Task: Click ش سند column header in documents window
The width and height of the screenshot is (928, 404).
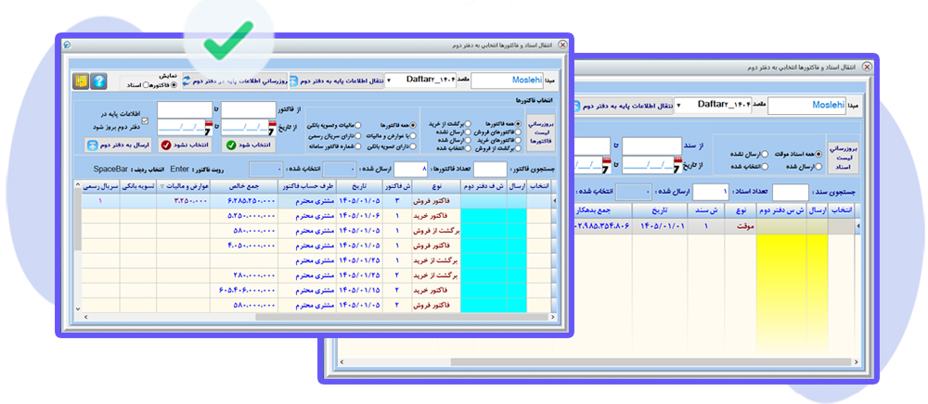Action: (x=706, y=211)
